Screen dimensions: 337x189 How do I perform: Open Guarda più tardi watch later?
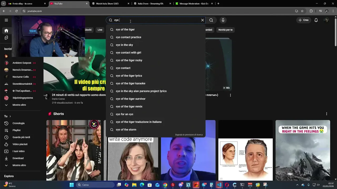coord(21,137)
